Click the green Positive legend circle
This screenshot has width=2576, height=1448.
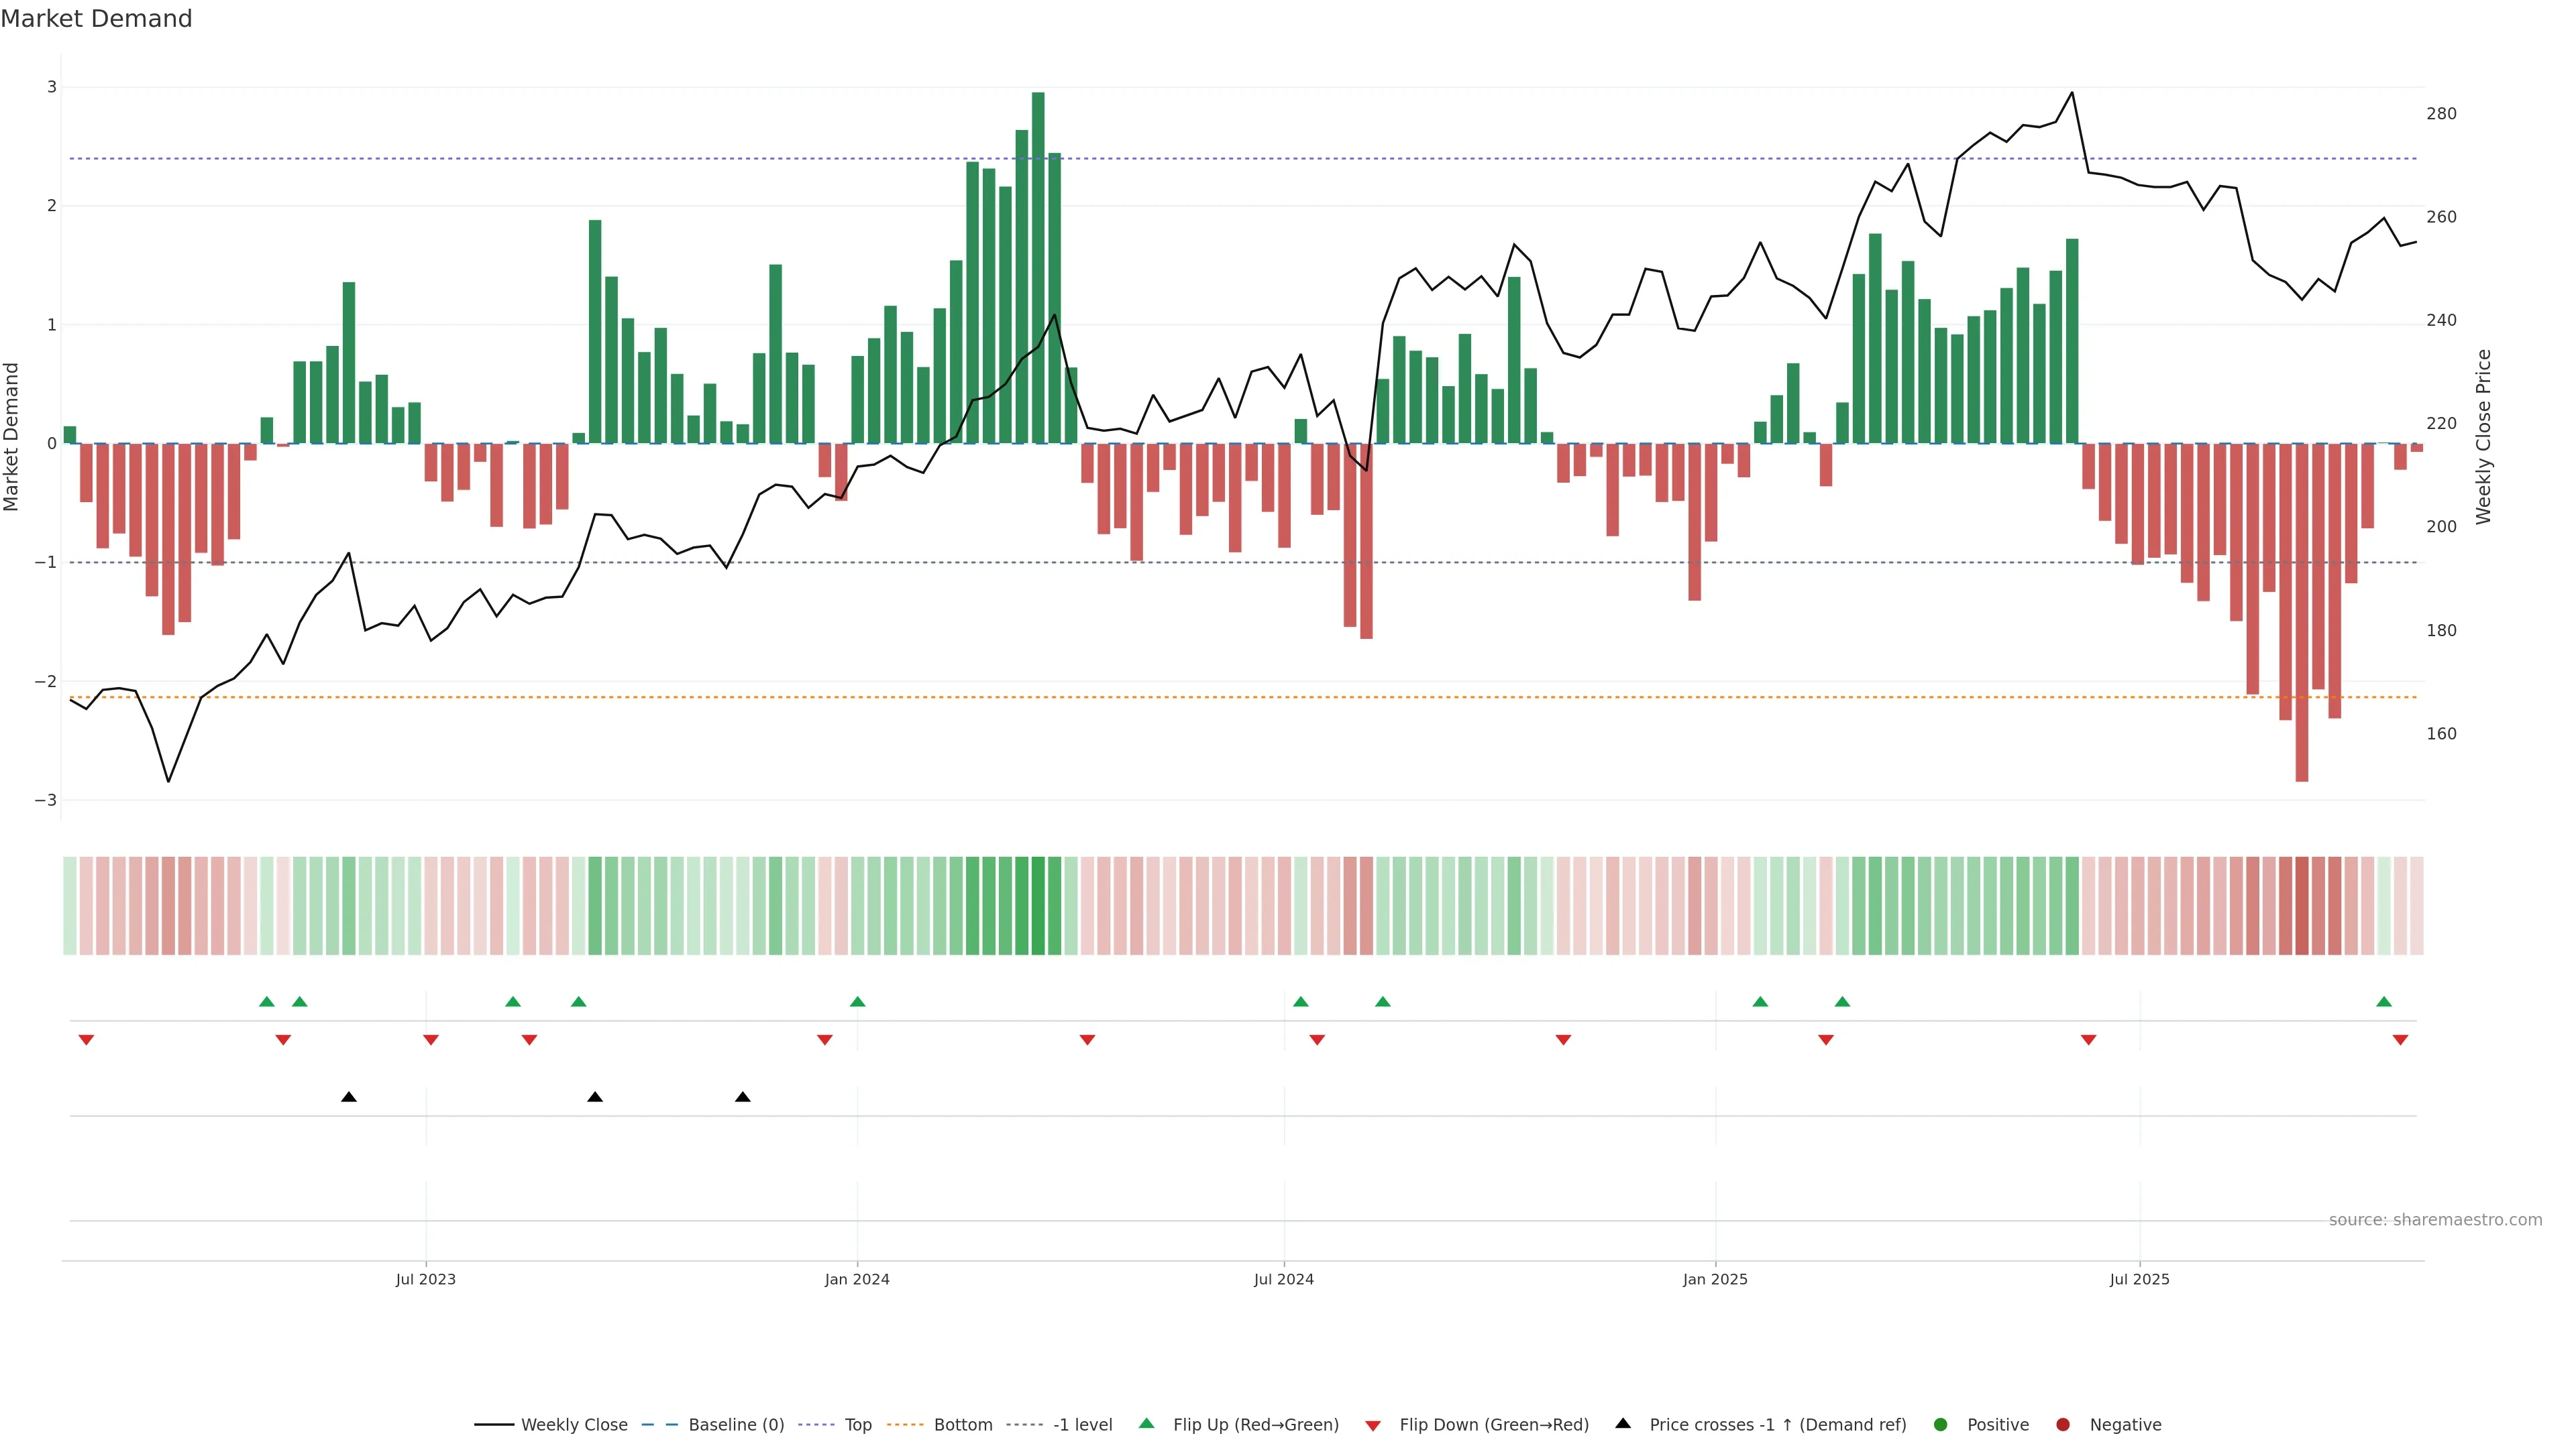pyautogui.click(x=1940, y=1424)
